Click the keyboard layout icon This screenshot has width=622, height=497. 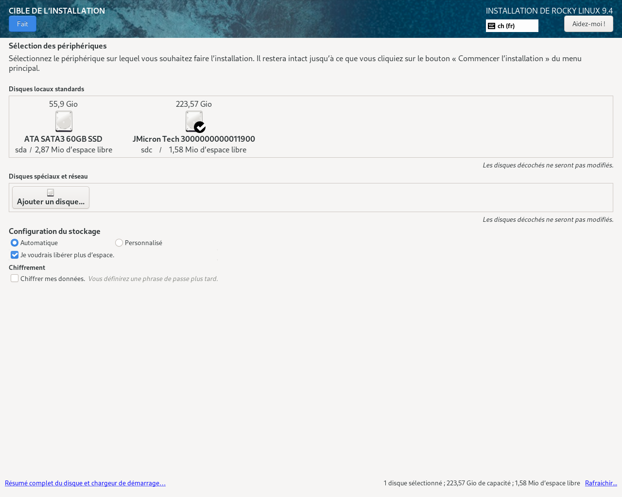pos(491,26)
